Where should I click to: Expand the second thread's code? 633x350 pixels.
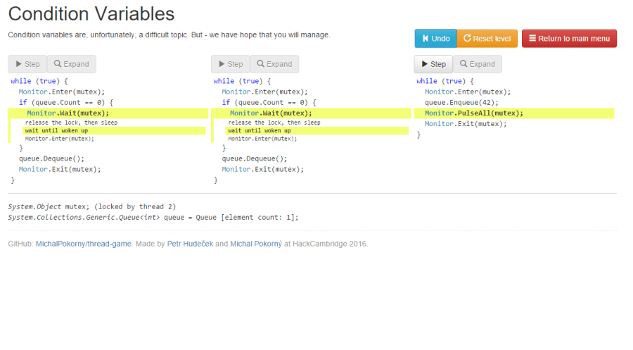click(x=274, y=64)
